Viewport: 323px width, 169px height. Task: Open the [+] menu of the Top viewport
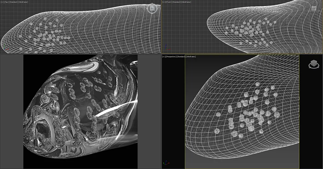click(x=2, y=2)
